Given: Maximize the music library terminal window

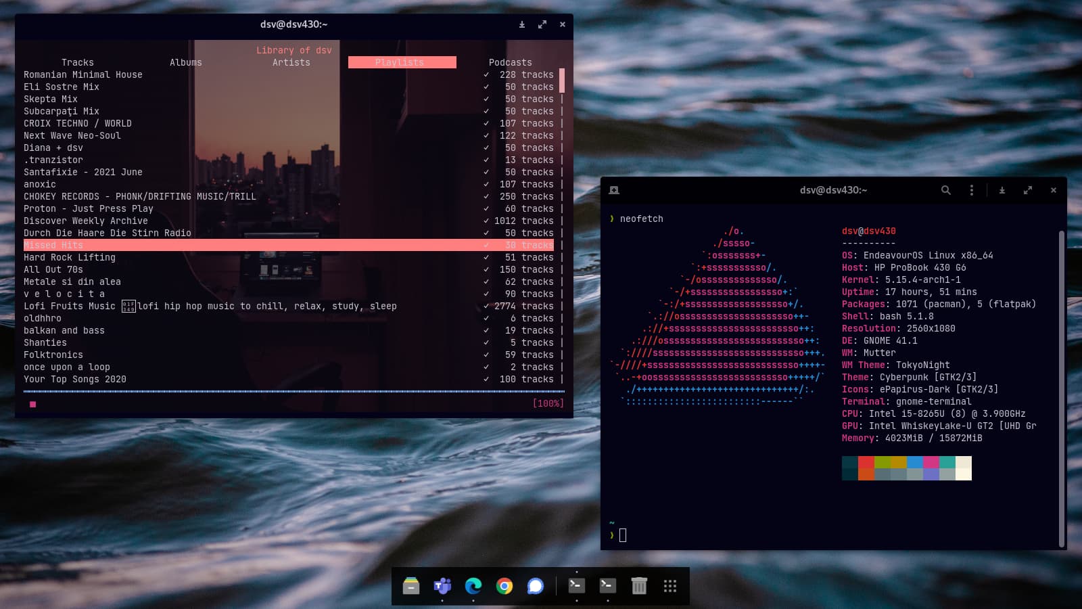Looking at the screenshot, I should (542, 24).
